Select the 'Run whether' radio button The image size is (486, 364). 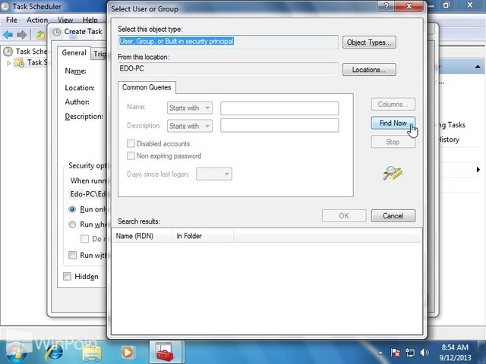coord(72,224)
